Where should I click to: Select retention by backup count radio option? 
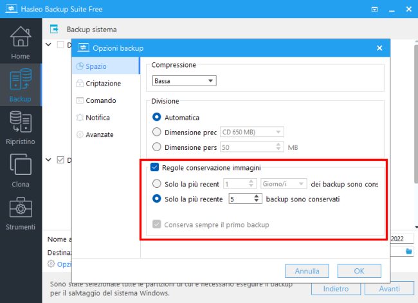pos(156,198)
